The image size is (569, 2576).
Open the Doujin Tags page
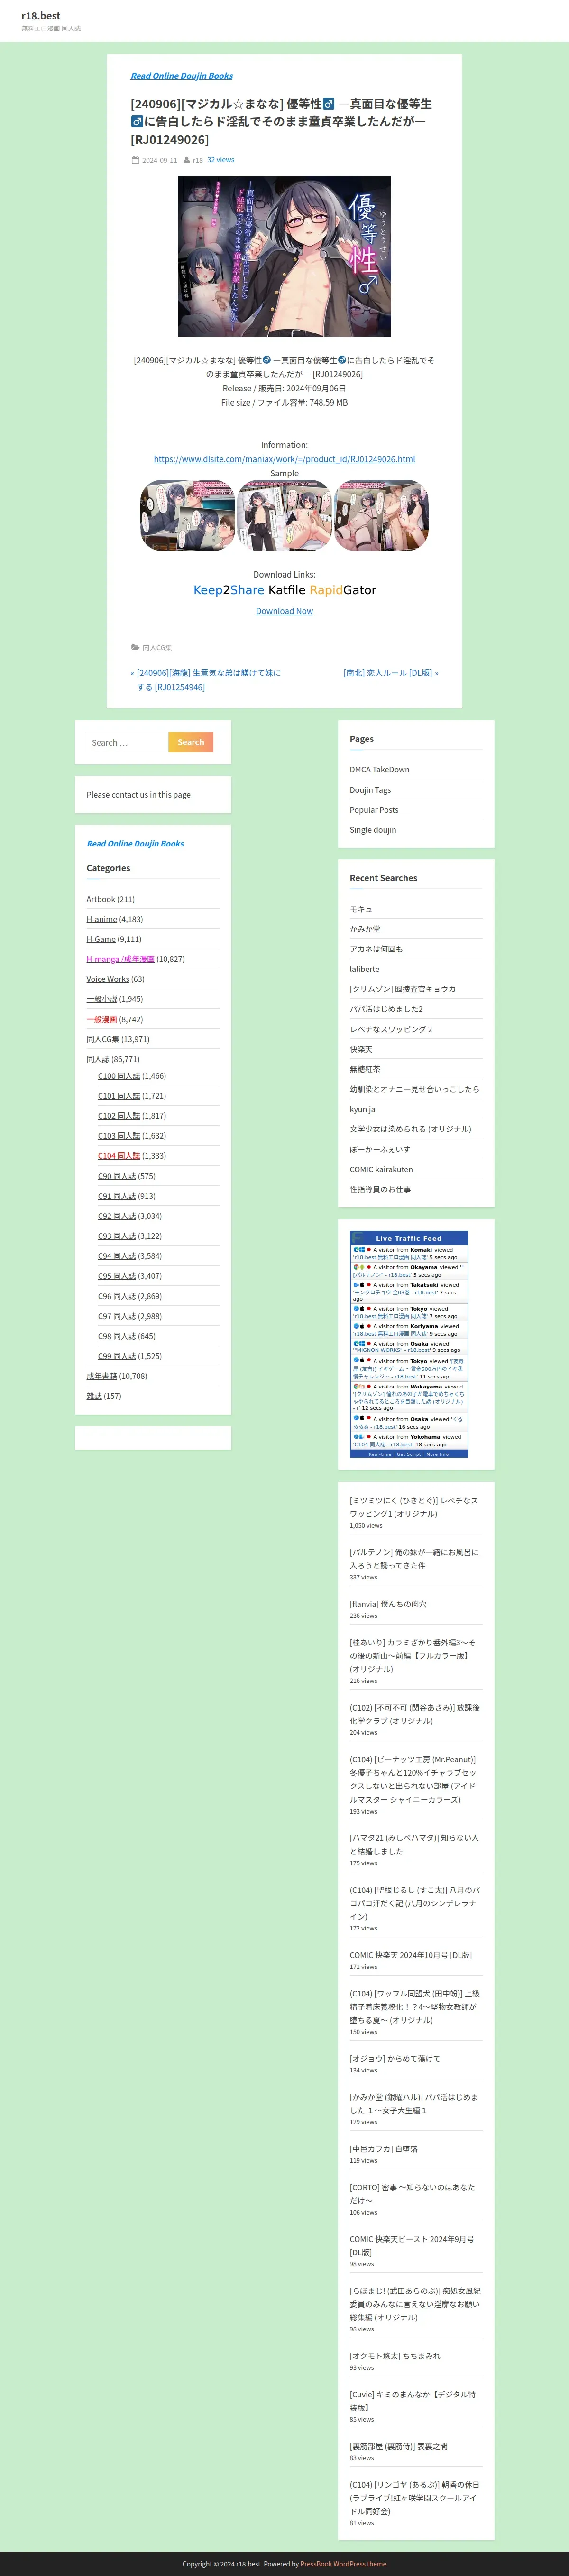coord(370,790)
